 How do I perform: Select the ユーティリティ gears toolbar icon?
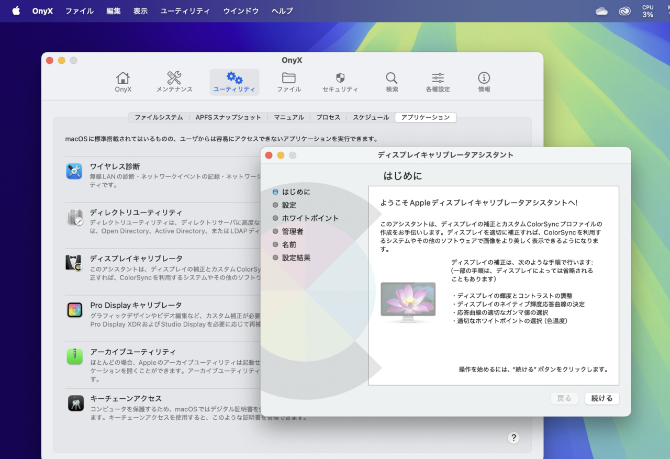[x=234, y=82]
